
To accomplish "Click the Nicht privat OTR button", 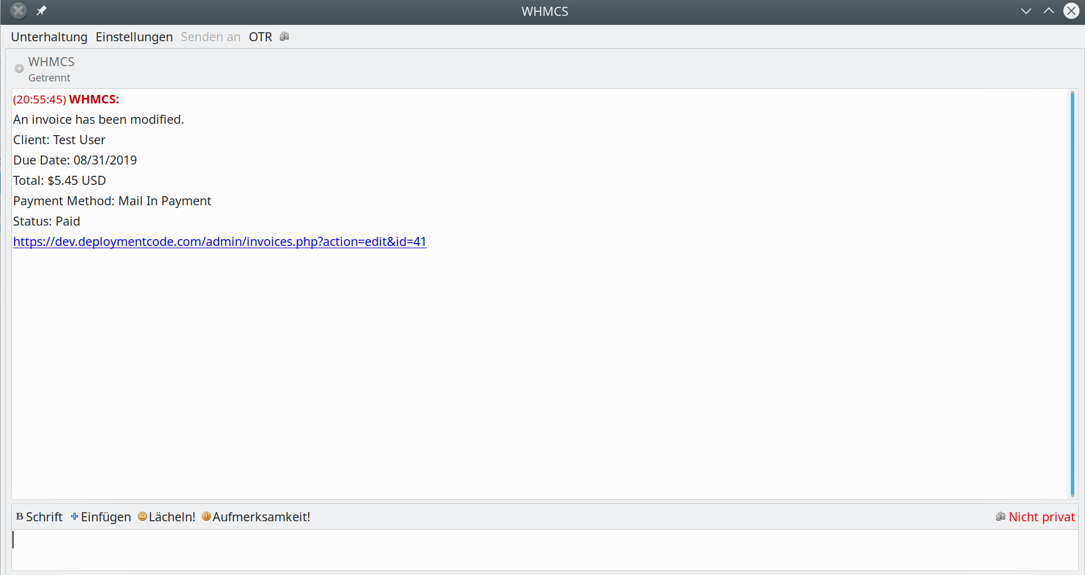I will pyautogui.click(x=1035, y=517).
